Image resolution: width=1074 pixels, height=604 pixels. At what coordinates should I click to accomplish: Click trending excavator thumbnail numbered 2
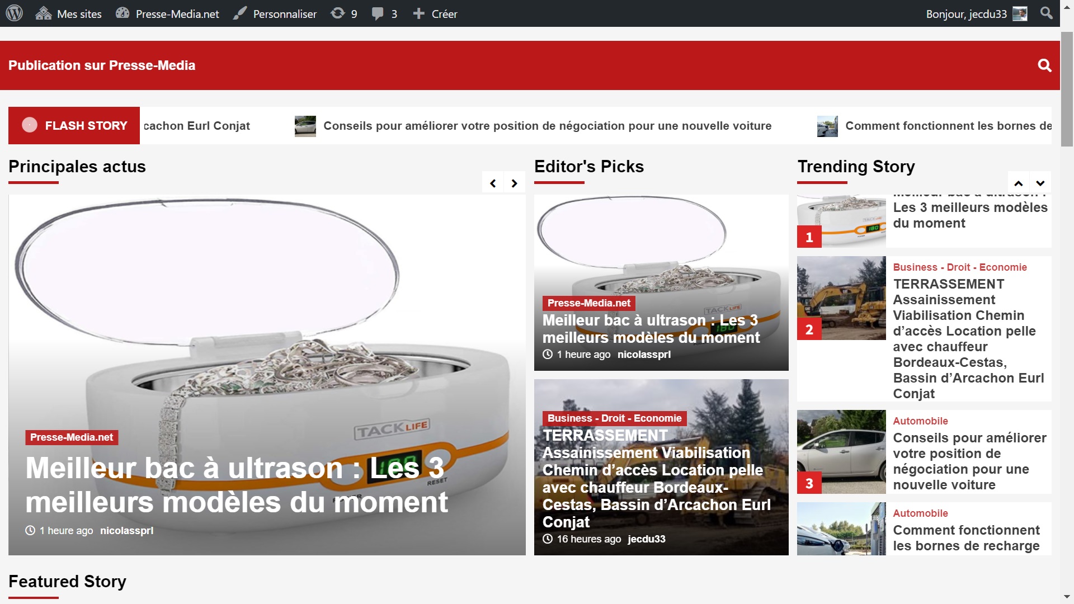pyautogui.click(x=841, y=298)
